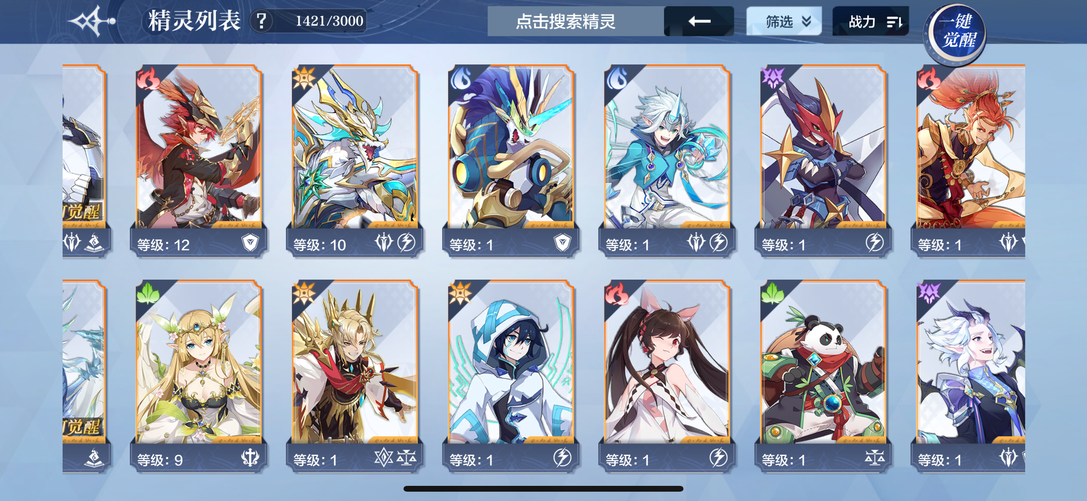Click water element badge on blue dragon card
Viewport: 1087px width, 501px height.
[x=460, y=78]
